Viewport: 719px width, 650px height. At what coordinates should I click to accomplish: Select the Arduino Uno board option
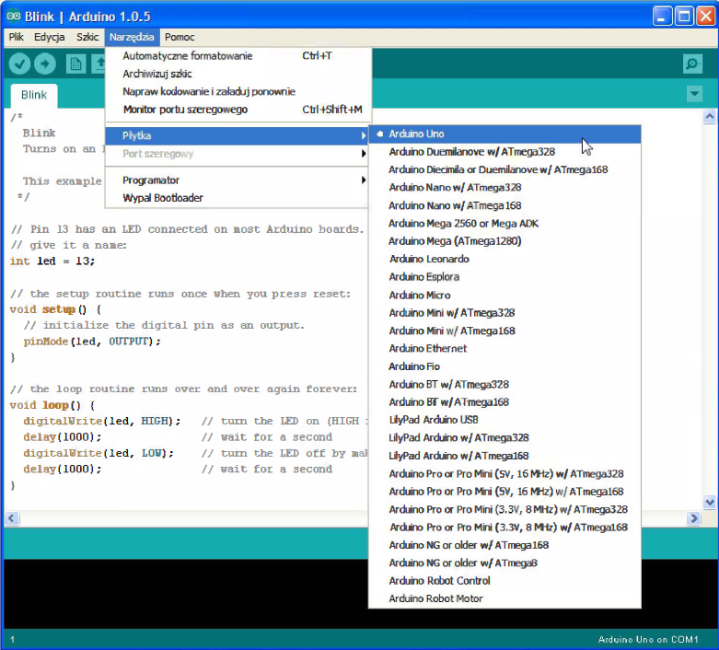point(504,133)
